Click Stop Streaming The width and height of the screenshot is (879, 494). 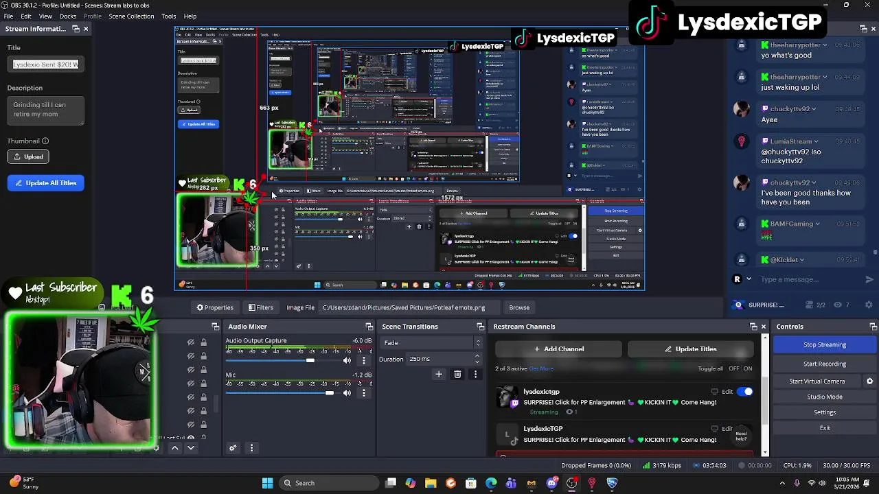pyautogui.click(x=825, y=344)
